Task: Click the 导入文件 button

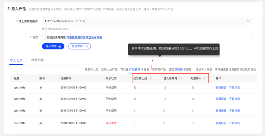Action: (53, 46)
